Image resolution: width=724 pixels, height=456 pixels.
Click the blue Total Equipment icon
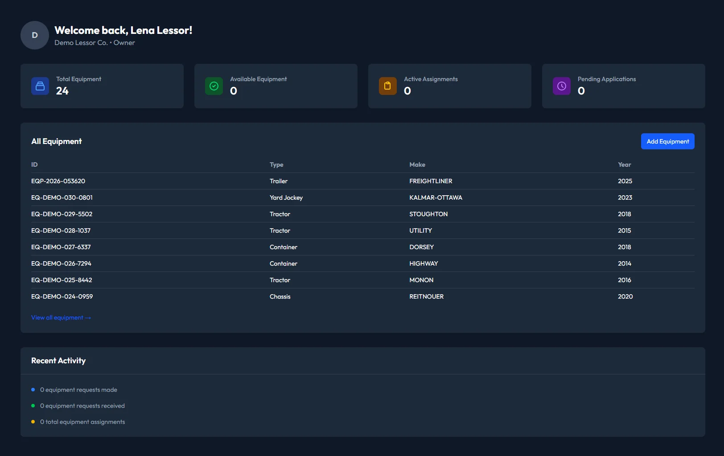(x=40, y=86)
